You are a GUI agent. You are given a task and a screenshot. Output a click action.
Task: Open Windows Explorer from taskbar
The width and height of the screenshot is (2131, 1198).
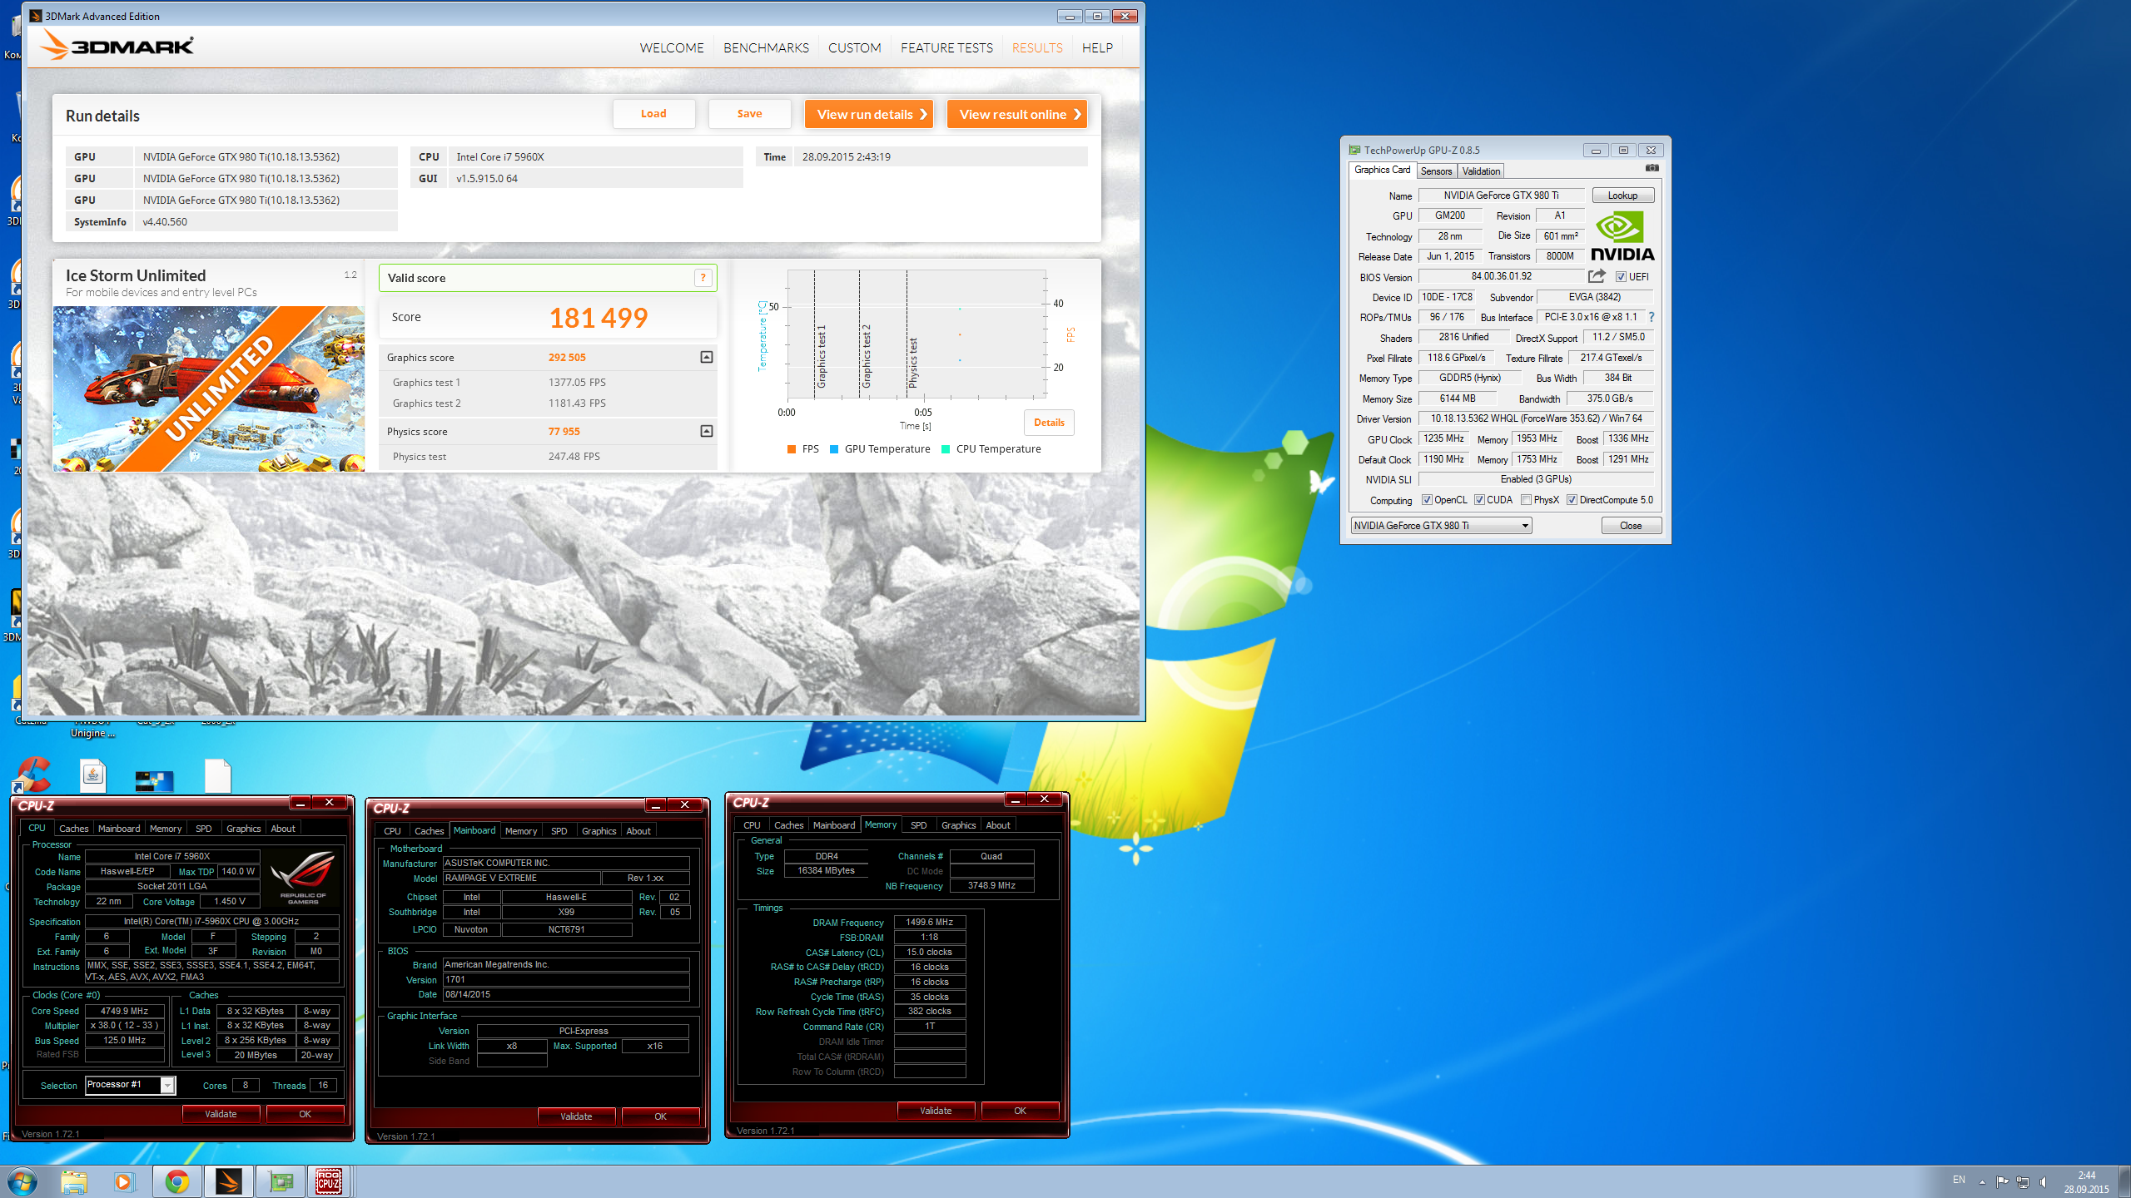coord(73,1181)
